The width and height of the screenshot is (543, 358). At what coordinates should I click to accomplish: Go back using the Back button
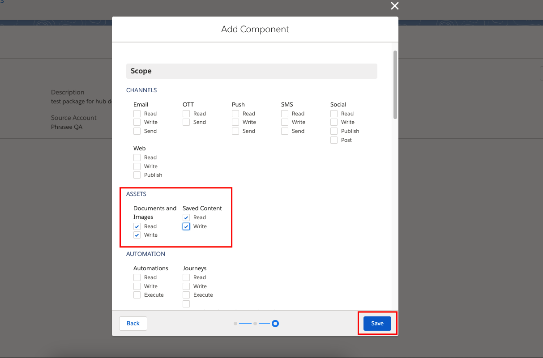coord(133,323)
